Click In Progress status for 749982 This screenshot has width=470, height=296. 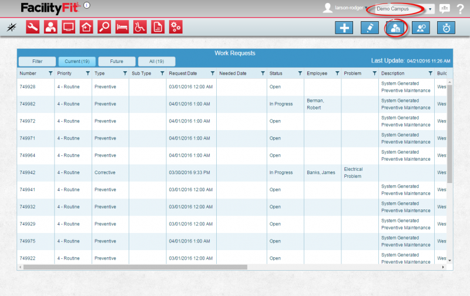281,104
